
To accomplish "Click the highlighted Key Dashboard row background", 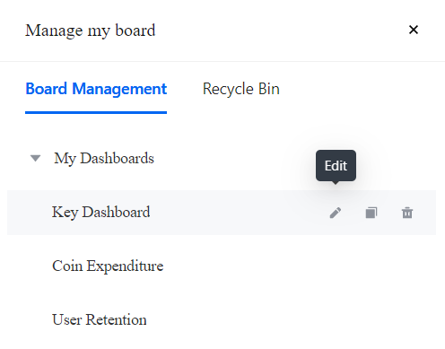I will [x=222, y=213].
